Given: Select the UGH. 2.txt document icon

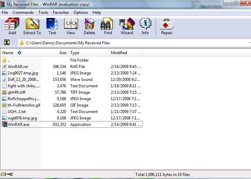Looking at the screenshot, I should click(x=4, y=111).
